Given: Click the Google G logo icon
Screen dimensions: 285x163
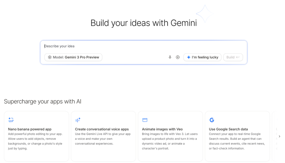Looking at the screenshot, I should point(212,120).
